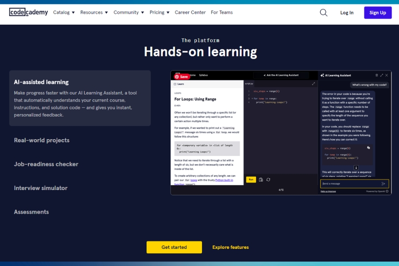The image size is (399, 266).
Task: Select the AI-assisted learning tab
Action: coord(80,98)
